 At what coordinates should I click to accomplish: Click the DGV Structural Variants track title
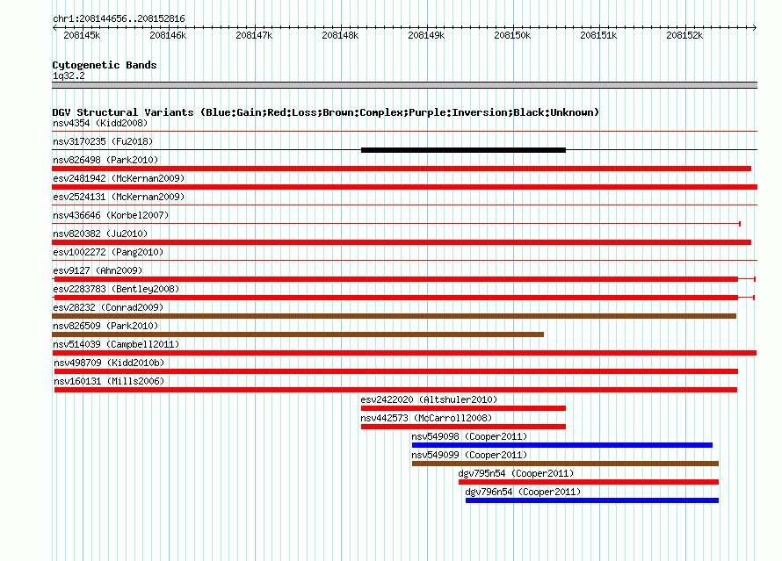(x=326, y=112)
